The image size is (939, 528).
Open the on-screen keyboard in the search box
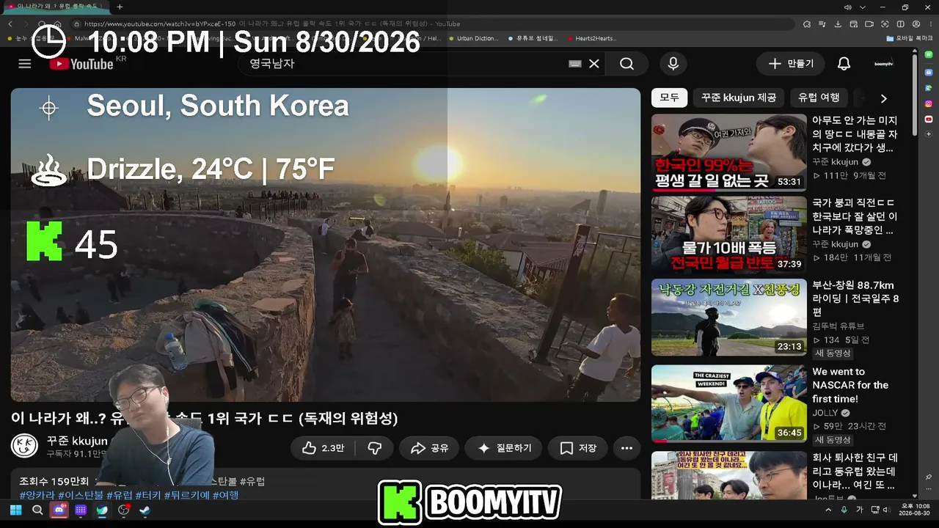(x=575, y=64)
